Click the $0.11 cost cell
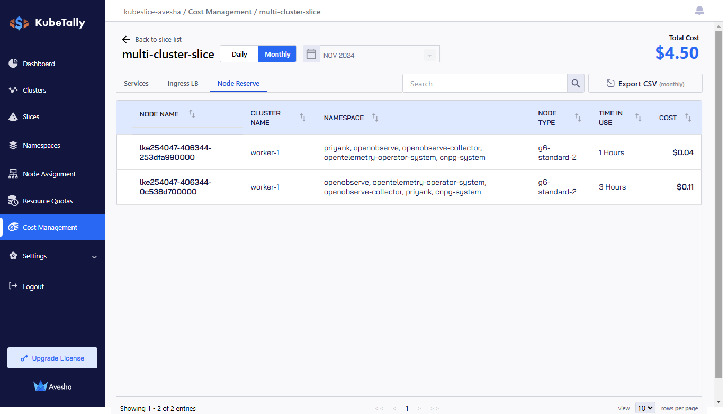This screenshot has height=414, width=728. click(x=685, y=187)
